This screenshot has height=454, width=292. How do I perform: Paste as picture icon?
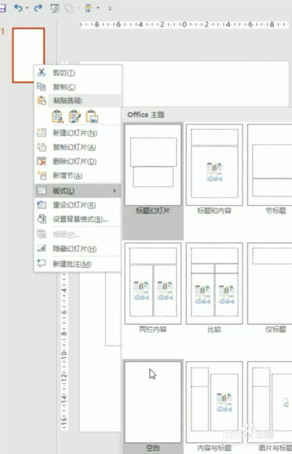(x=92, y=116)
